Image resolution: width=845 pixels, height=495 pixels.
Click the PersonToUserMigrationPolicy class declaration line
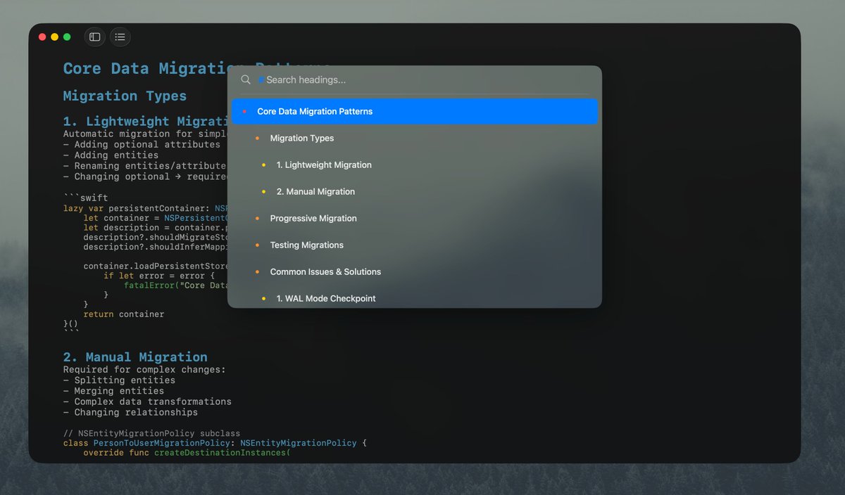click(215, 443)
